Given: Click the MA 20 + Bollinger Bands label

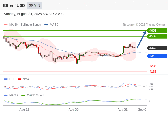Looking at the screenshot, I should tap(25, 25).
